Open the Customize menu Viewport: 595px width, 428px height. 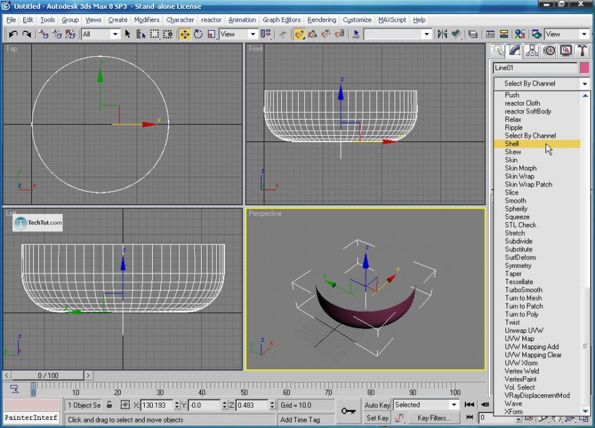[x=357, y=20]
